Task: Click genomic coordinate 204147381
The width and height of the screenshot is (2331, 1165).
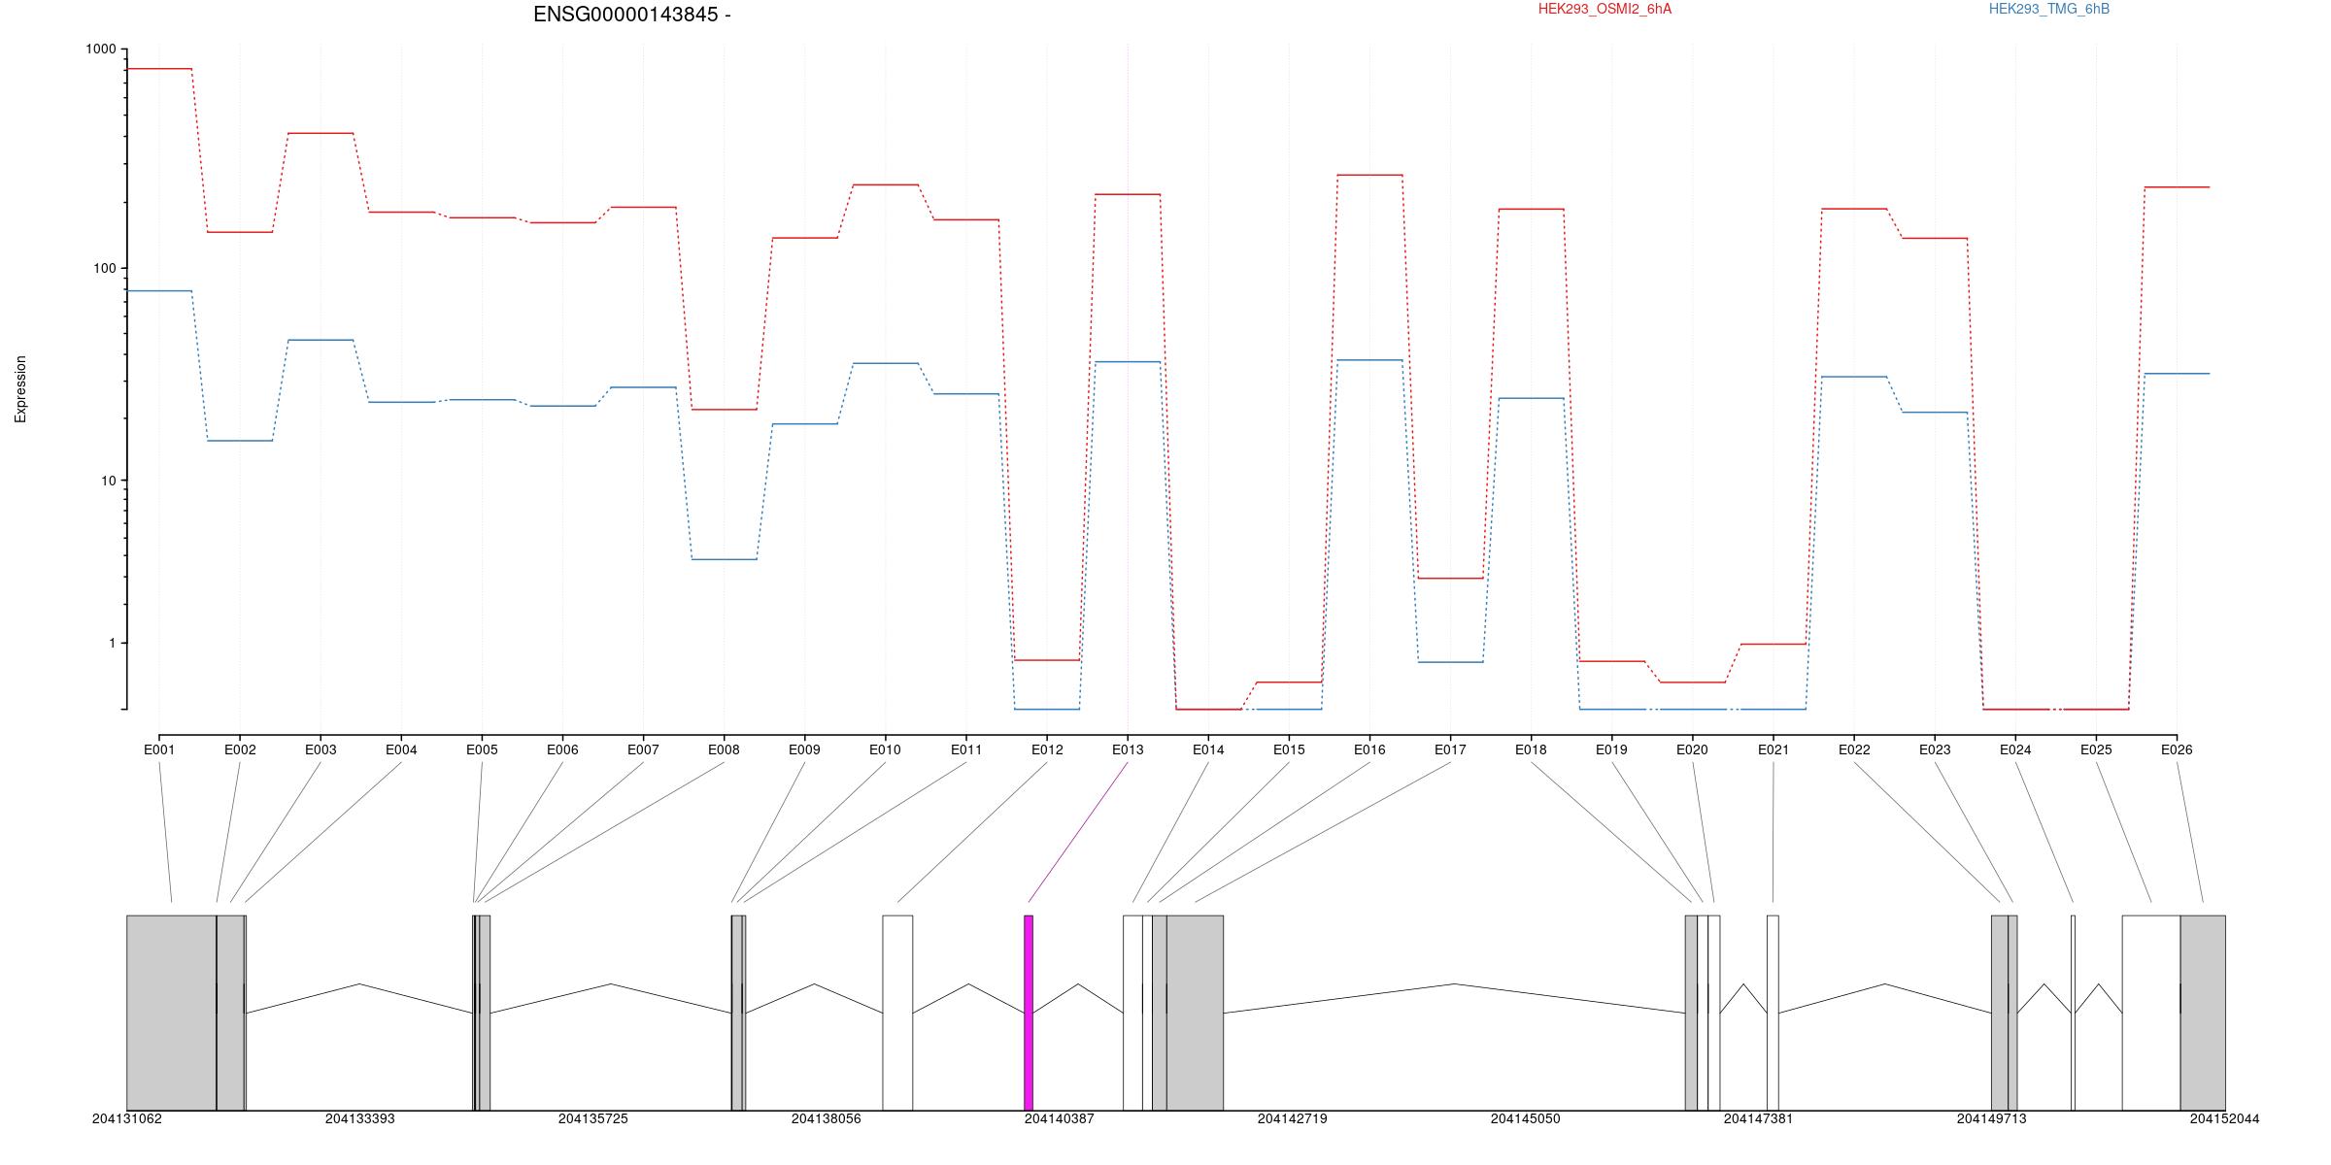Action: coord(1759,1119)
